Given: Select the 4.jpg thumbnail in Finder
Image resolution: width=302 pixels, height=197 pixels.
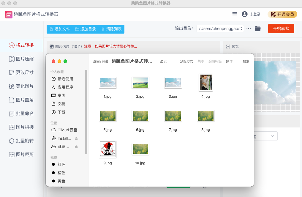Looking at the screenshot, I should (x=205, y=83).
